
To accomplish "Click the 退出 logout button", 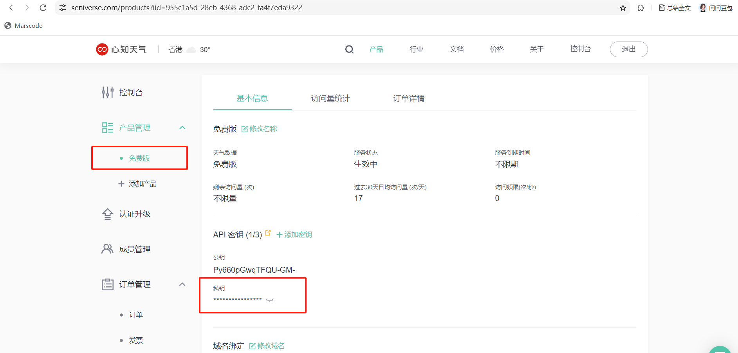I will pos(628,49).
